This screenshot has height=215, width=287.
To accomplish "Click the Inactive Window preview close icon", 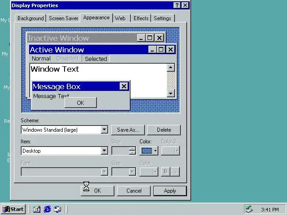I will (160, 38).
